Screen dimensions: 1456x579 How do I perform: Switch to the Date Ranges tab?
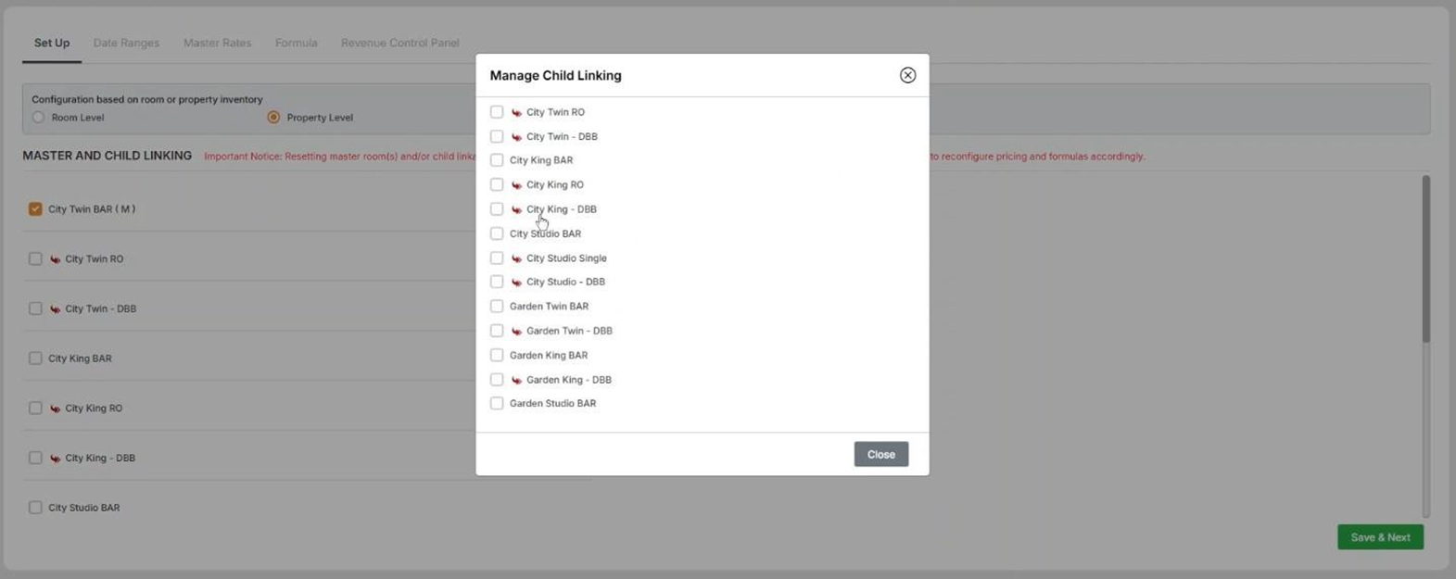pyautogui.click(x=126, y=43)
